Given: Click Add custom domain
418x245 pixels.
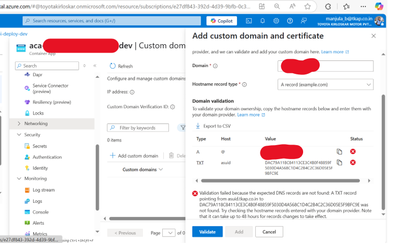Looking at the screenshot, I should tap(134, 156).
